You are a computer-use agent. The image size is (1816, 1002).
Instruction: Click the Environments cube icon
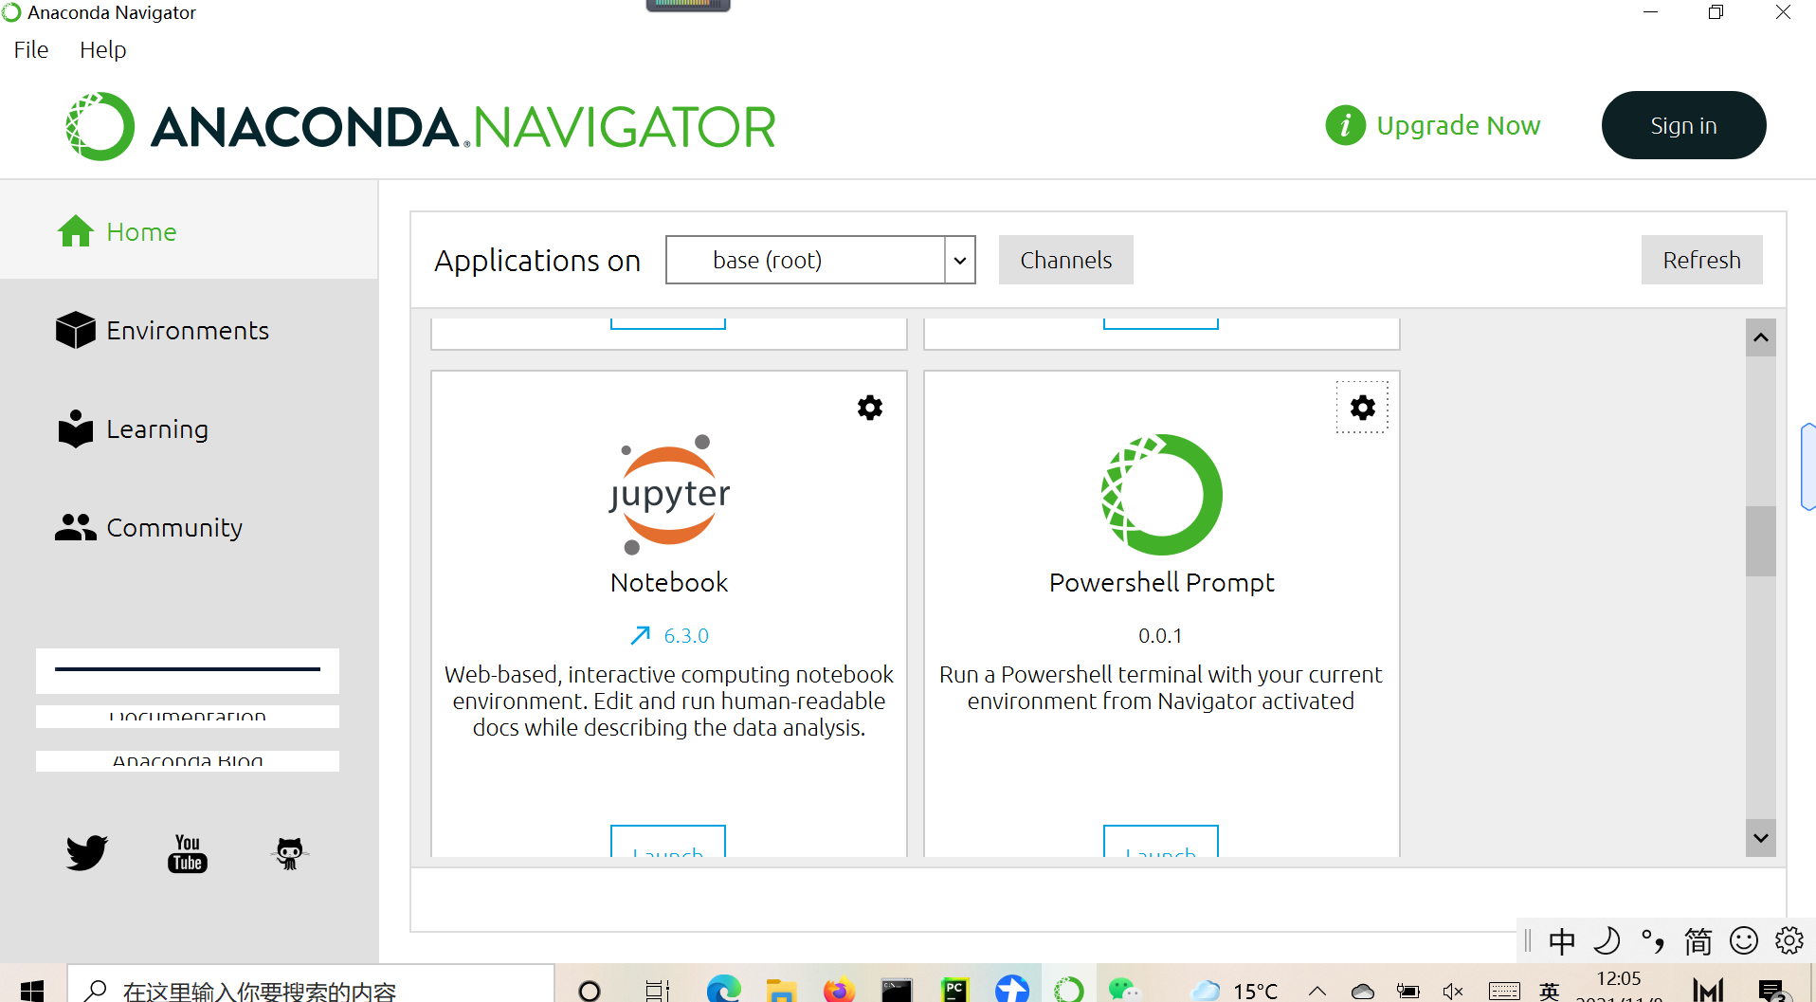[x=76, y=330]
